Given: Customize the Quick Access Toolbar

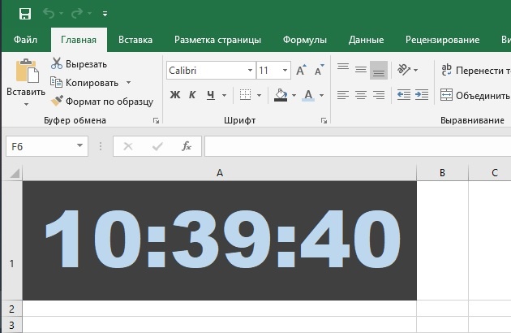Looking at the screenshot, I should 105,14.
